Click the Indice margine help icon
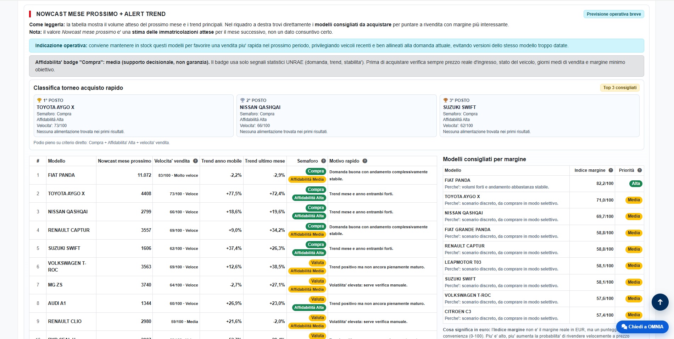The height and width of the screenshot is (339, 674). pos(611,170)
